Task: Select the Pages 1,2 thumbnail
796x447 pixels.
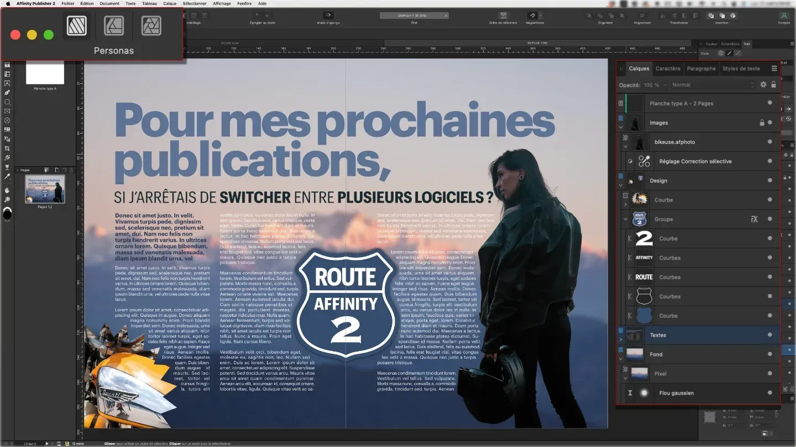Action: click(x=45, y=189)
